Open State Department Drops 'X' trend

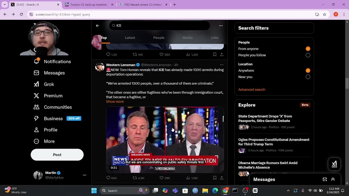click(x=274, y=122)
